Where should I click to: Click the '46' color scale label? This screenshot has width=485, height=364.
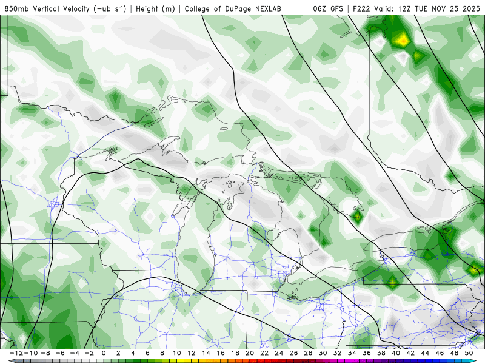[440, 353]
